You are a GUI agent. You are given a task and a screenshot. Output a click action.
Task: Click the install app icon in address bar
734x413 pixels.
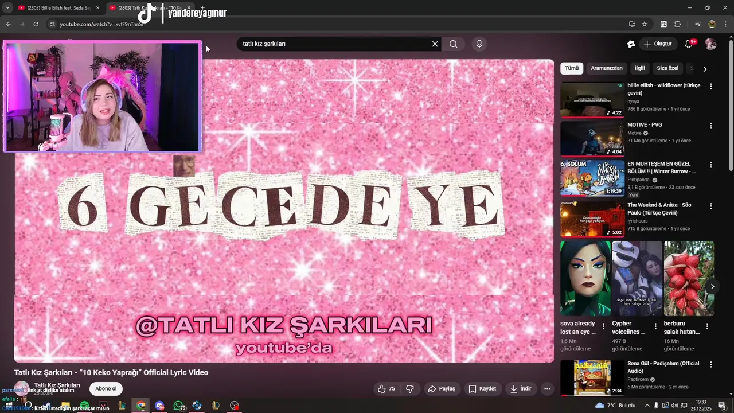tap(632, 24)
